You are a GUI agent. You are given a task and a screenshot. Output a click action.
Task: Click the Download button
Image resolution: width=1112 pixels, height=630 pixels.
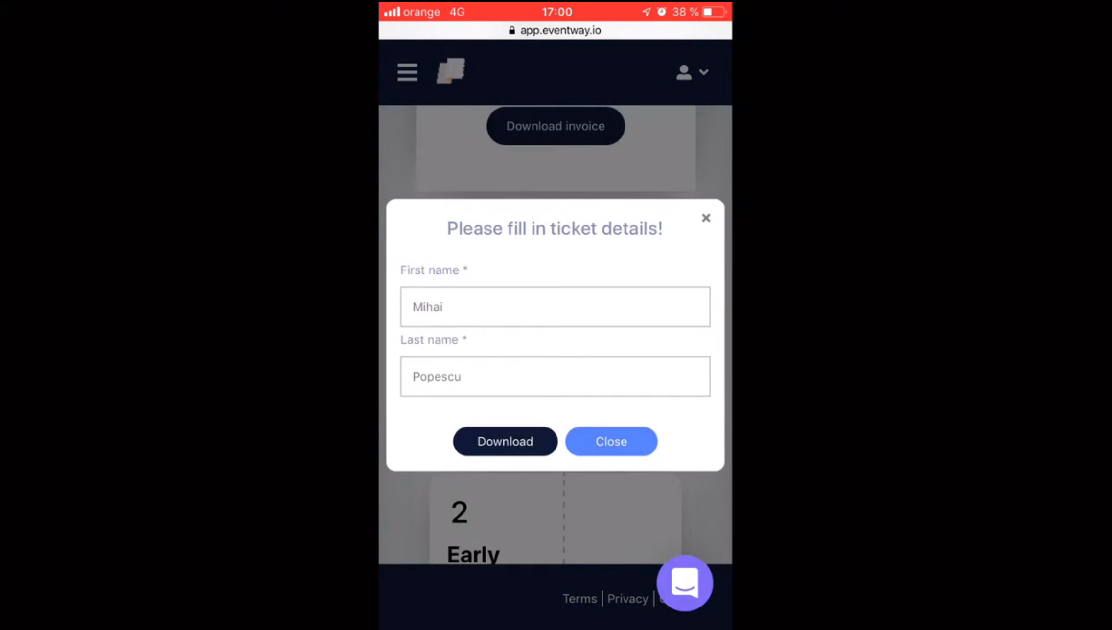tap(505, 441)
